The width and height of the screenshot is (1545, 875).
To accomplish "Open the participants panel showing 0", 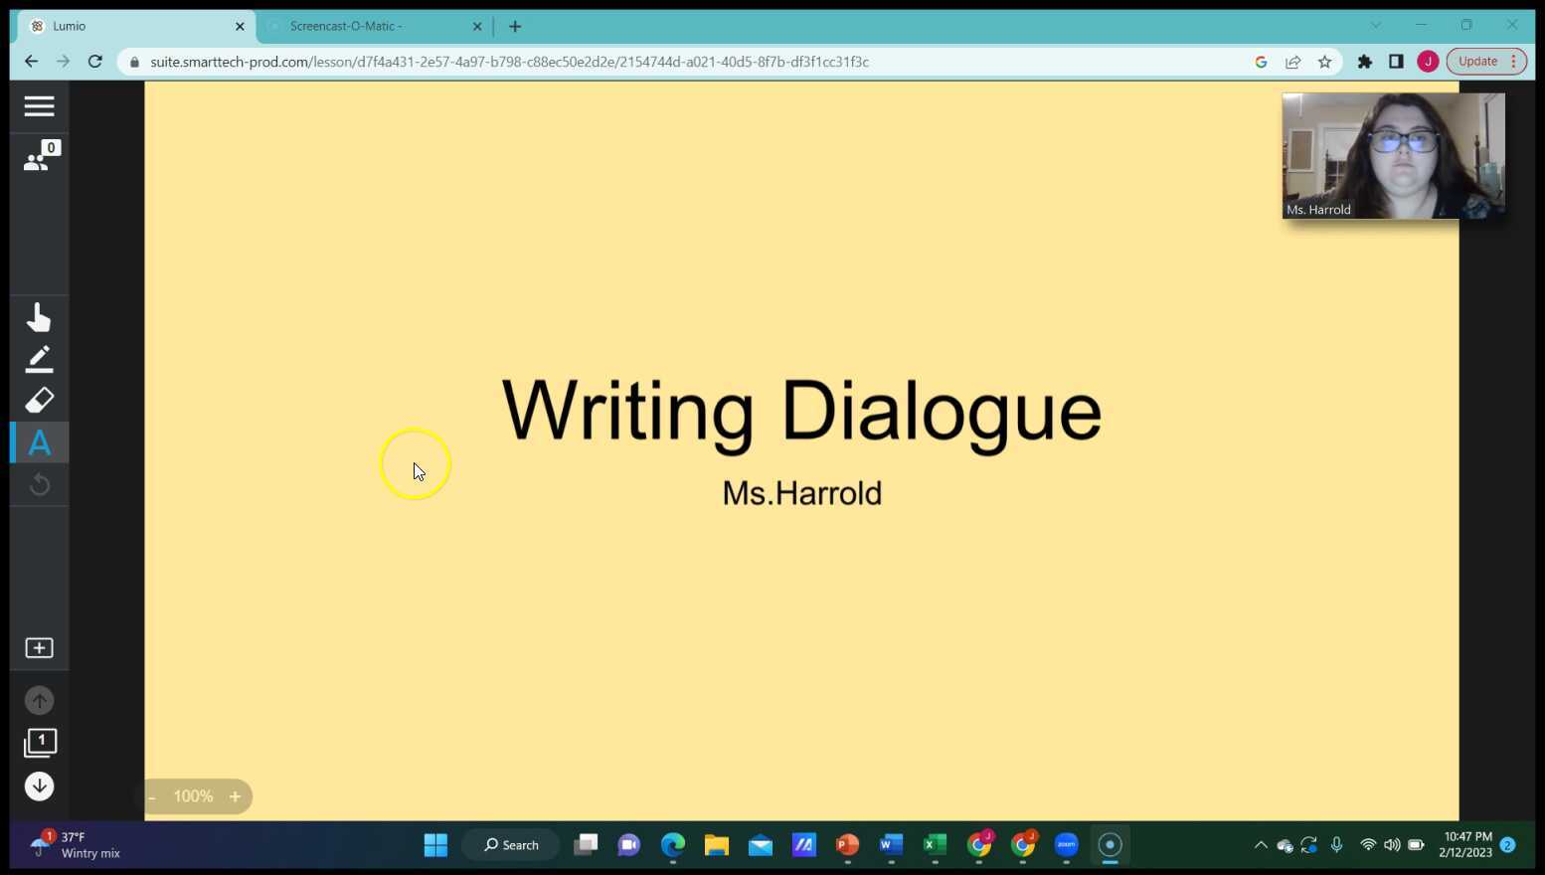I will coord(36,160).
